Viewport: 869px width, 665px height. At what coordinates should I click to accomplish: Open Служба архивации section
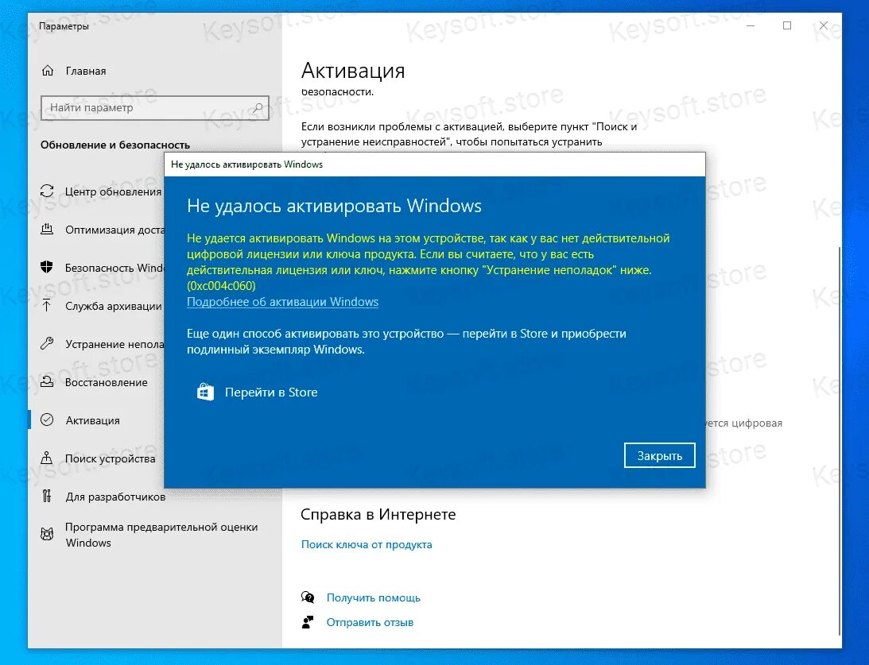click(113, 306)
